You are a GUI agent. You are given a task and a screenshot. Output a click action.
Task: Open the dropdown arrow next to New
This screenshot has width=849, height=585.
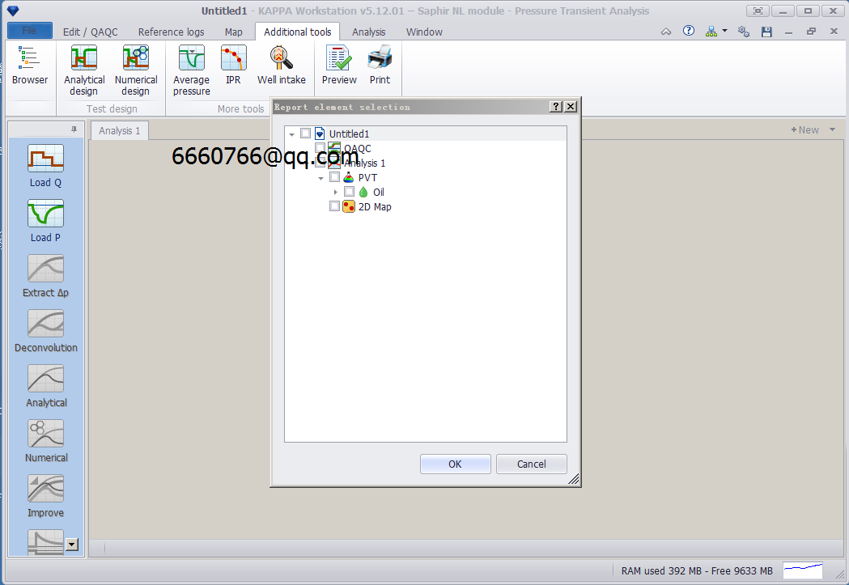[832, 130]
